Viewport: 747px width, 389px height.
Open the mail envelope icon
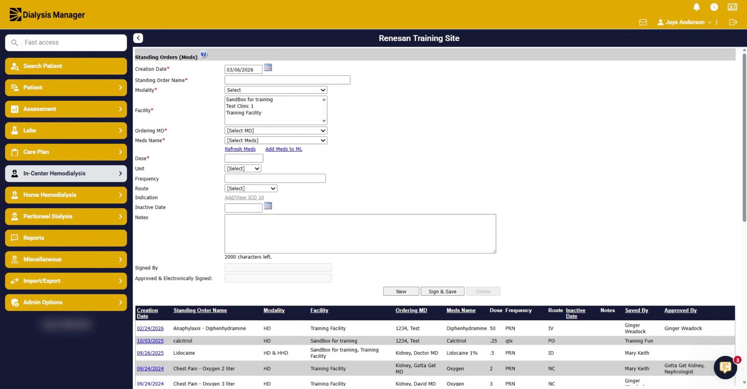[x=643, y=22]
